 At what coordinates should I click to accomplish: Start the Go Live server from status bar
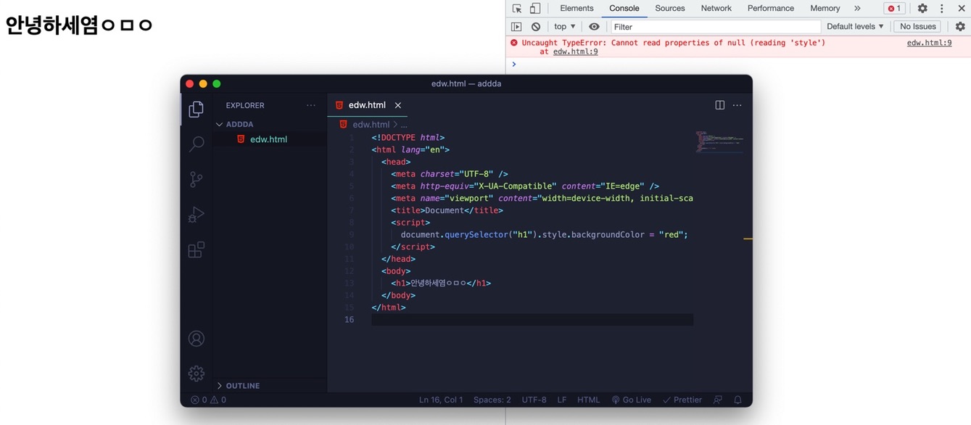click(631, 399)
